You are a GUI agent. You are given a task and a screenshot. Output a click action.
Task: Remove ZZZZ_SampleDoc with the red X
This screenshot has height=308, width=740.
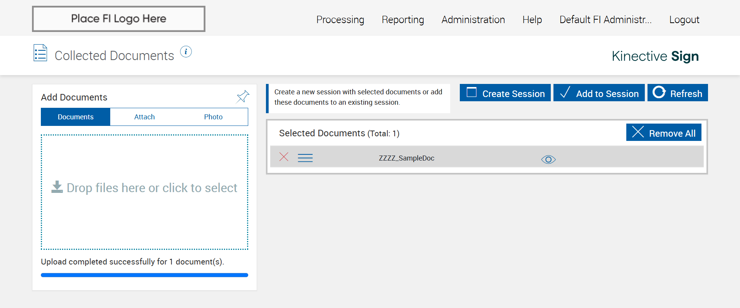(284, 157)
